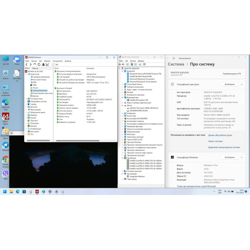The height and width of the screenshot is (250, 250).
Task: Open the AIDA64 graph chart toolbar icon
Action: [47, 65]
